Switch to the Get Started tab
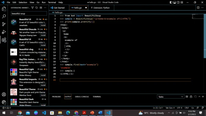Screen dimensions: 206x116 tap(59, 8)
